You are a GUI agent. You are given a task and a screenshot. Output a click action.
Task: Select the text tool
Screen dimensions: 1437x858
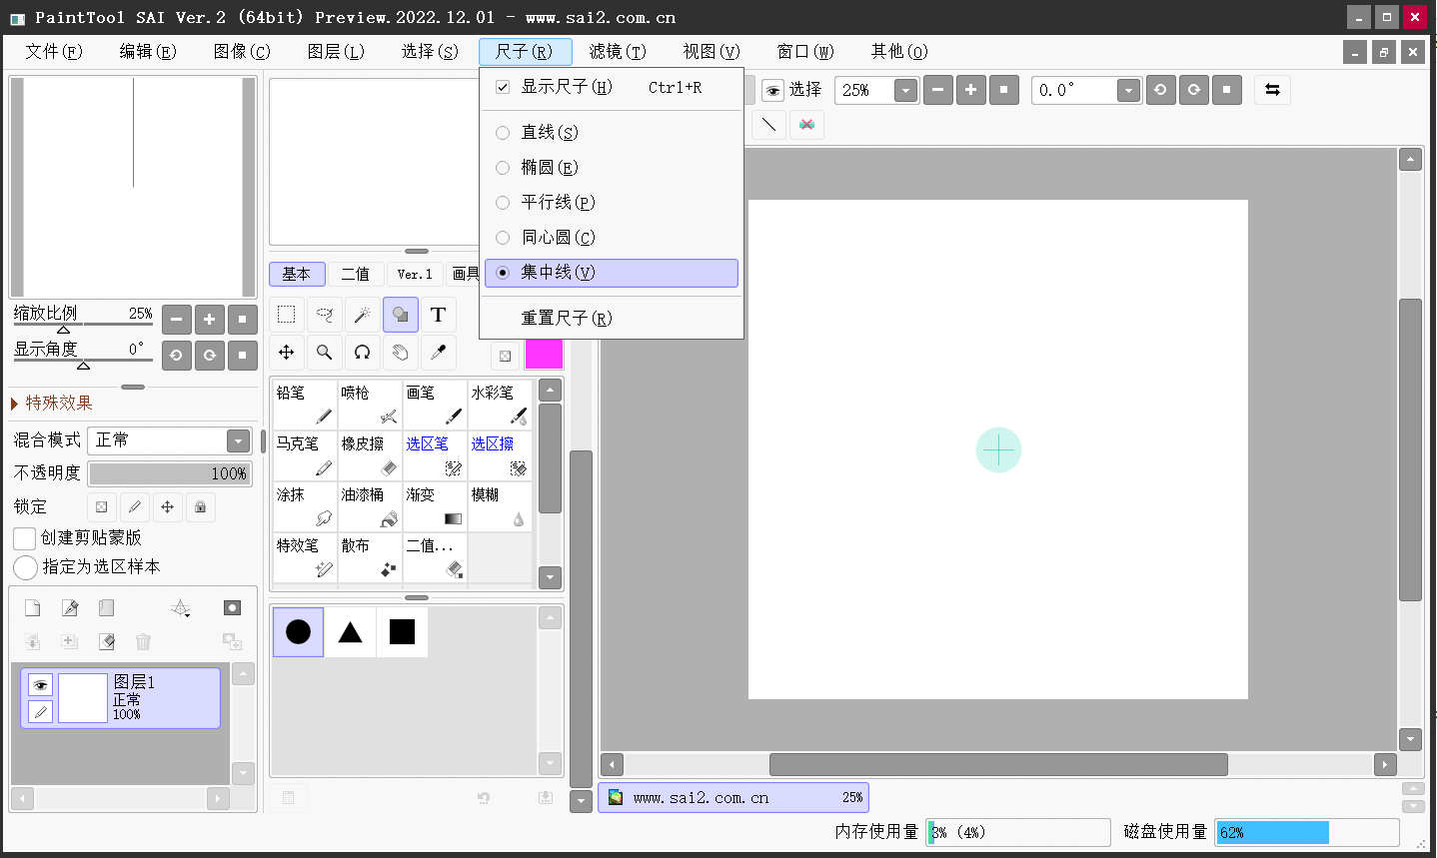(439, 315)
